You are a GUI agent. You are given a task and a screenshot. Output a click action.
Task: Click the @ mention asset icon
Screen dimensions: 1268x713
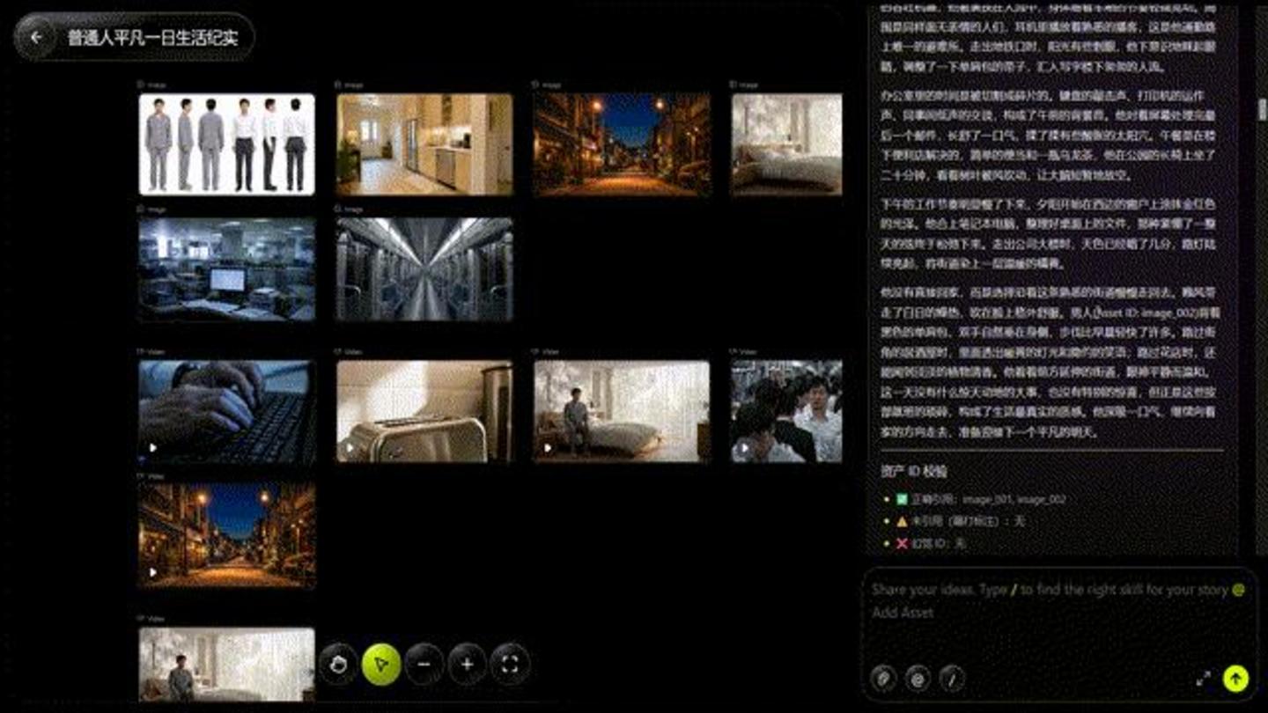tap(918, 679)
